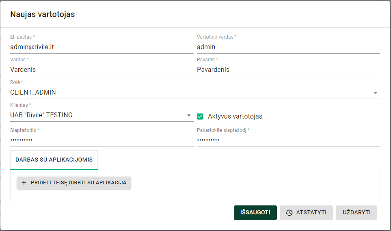Expand the Rolė dropdown arrow
The image size is (391, 231).
(x=375, y=93)
